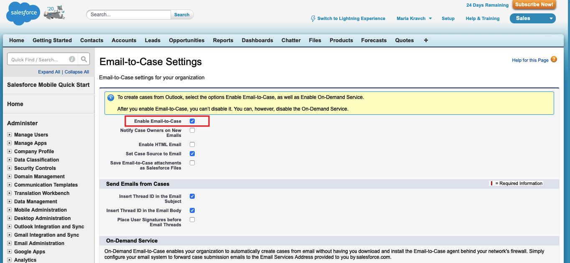Click Help for this Page link

[530, 60]
